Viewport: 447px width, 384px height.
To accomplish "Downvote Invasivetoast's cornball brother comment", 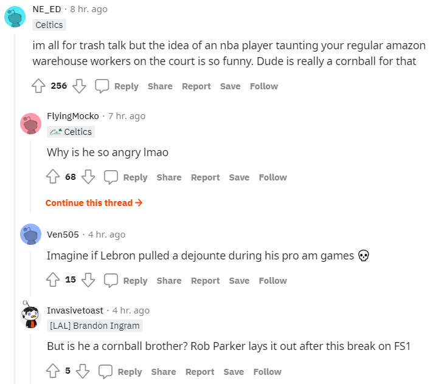I will [x=83, y=371].
